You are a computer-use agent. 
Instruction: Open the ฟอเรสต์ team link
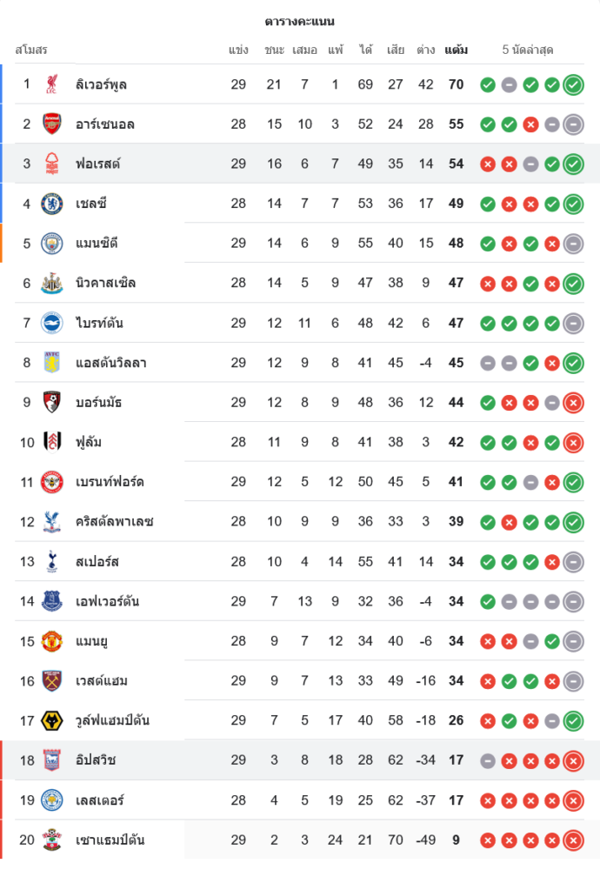pyautogui.click(x=97, y=164)
